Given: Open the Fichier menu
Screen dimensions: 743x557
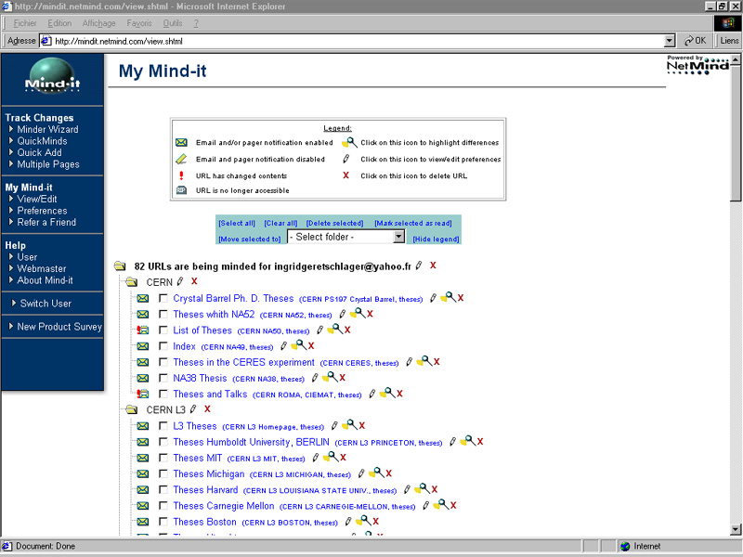Looking at the screenshot, I should coord(25,23).
